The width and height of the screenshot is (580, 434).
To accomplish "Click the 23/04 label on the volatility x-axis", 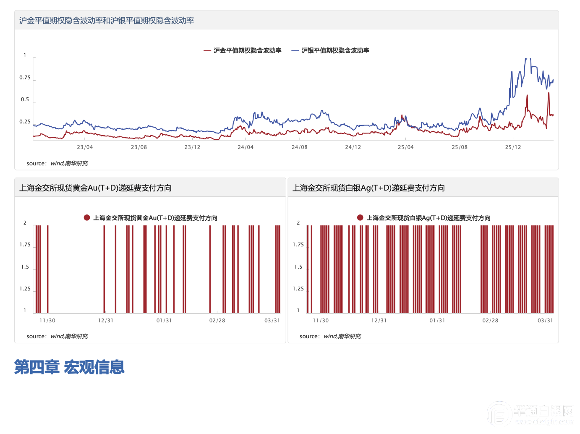I will point(85,147).
